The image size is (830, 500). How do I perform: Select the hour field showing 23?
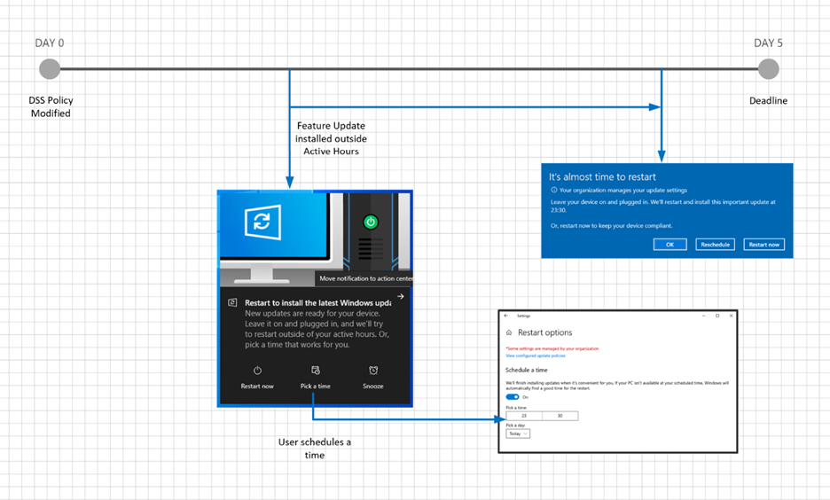pyautogui.click(x=523, y=416)
